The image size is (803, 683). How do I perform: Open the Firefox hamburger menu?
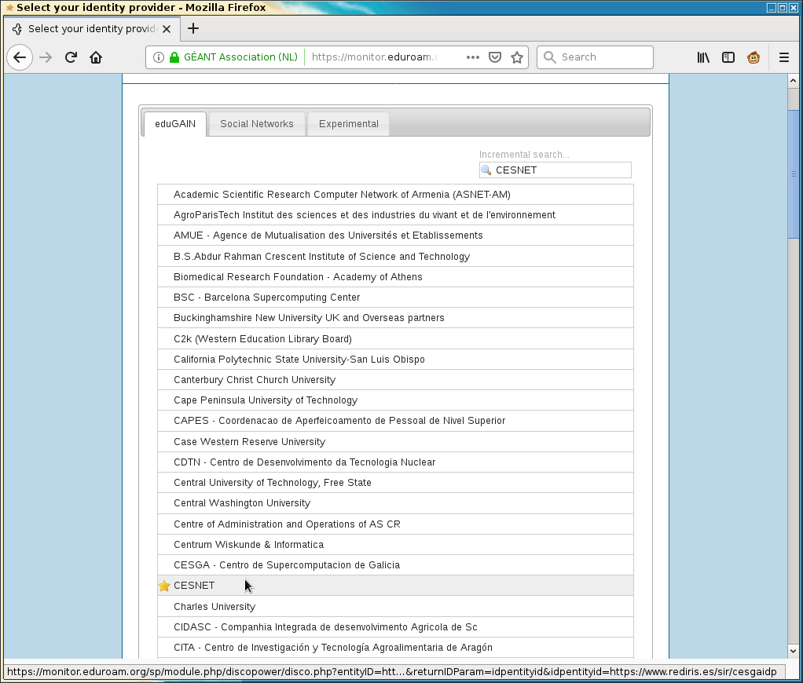coord(783,57)
